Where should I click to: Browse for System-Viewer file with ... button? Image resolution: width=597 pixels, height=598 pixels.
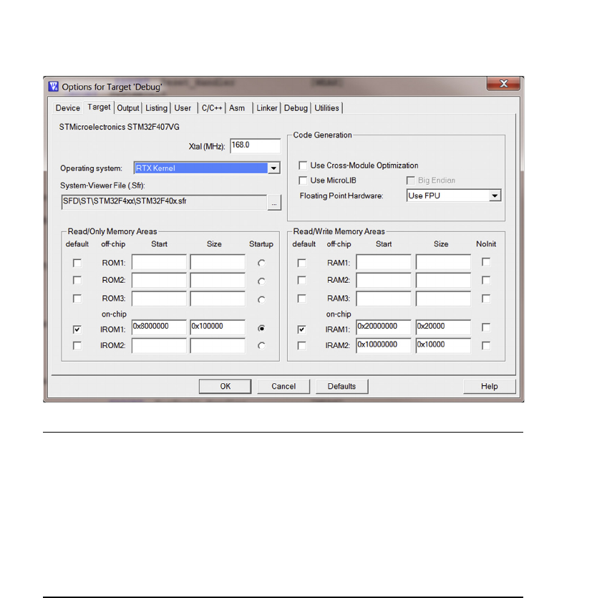coord(274,203)
